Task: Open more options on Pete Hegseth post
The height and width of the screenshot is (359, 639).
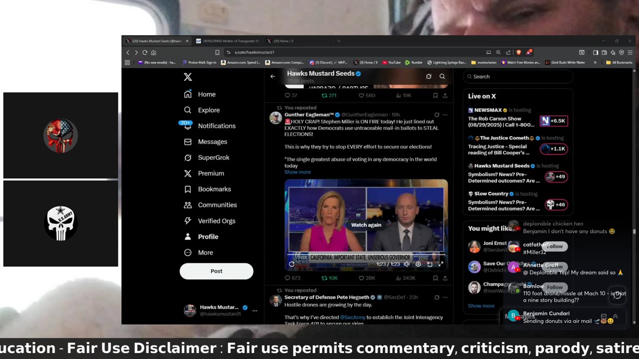Action: coord(445,297)
